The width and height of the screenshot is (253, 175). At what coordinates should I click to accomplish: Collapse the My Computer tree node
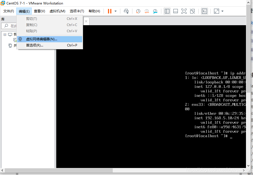point(5,34)
